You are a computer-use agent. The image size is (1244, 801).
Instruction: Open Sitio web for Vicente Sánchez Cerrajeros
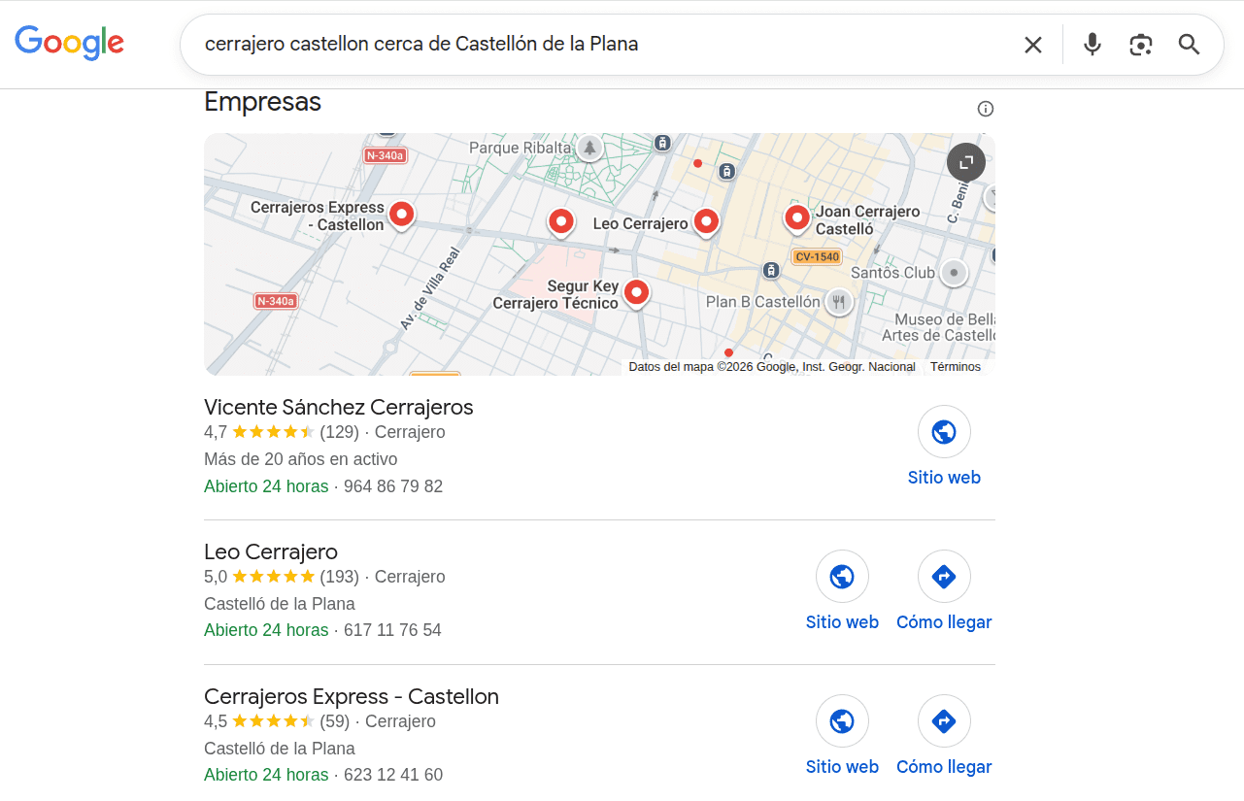(944, 431)
